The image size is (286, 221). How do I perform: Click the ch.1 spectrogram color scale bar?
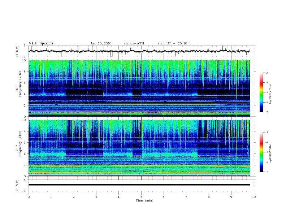[x=261, y=92]
